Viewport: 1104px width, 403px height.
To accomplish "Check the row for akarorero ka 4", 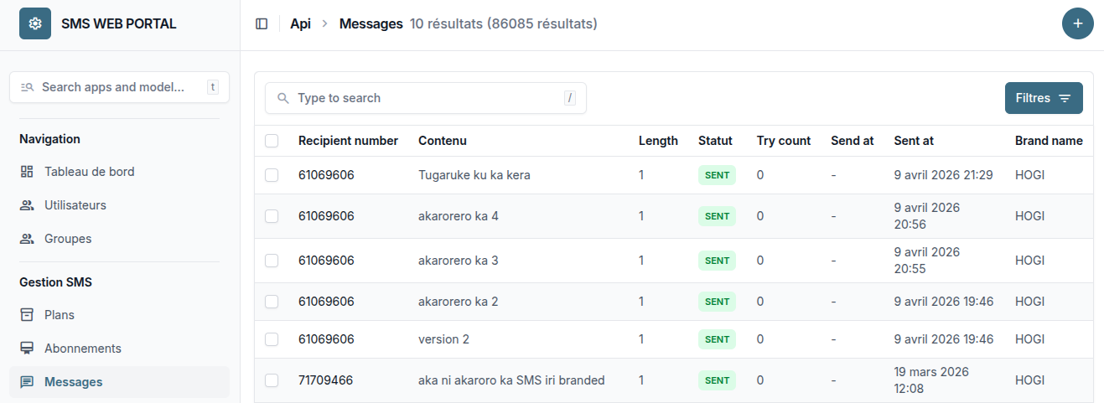I will (272, 216).
